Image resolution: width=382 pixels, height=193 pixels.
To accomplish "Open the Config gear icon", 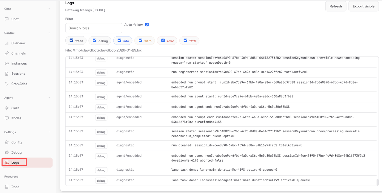I will (x=7, y=142).
